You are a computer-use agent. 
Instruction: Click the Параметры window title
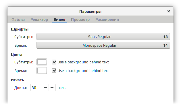[x=90, y=12]
